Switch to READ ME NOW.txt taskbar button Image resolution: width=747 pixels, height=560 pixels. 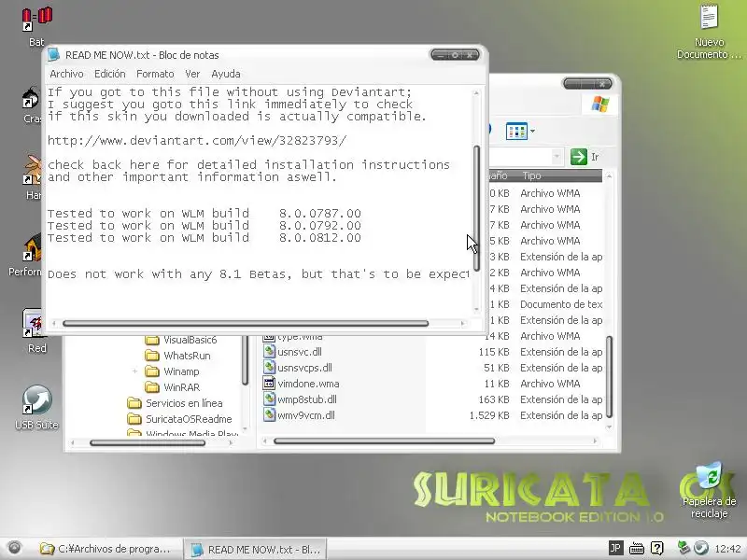pyautogui.click(x=256, y=549)
